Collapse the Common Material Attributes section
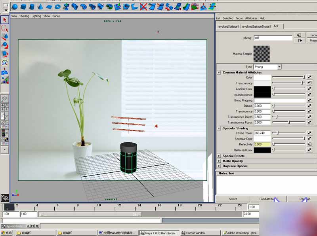 click(x=219, y=72)
